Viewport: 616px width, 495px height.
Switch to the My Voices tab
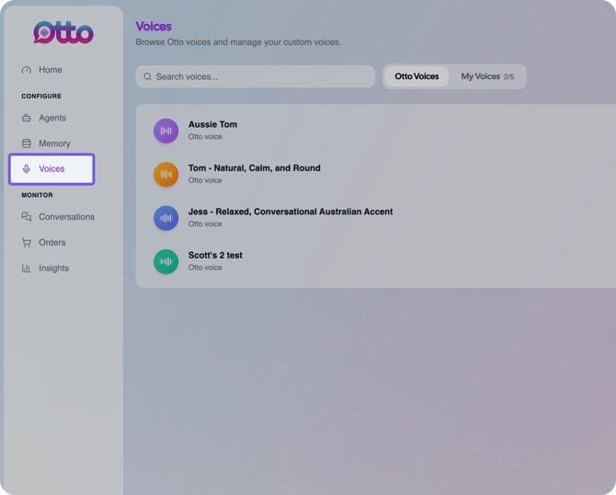[487, 76]
